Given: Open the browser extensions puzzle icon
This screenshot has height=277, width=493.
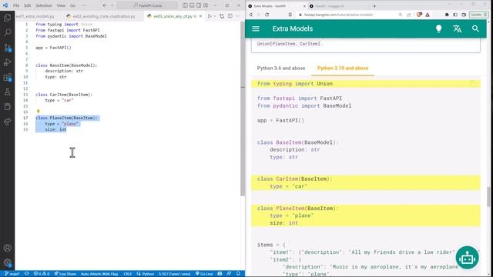Looking at the screenshot, I should coord(447,15).
